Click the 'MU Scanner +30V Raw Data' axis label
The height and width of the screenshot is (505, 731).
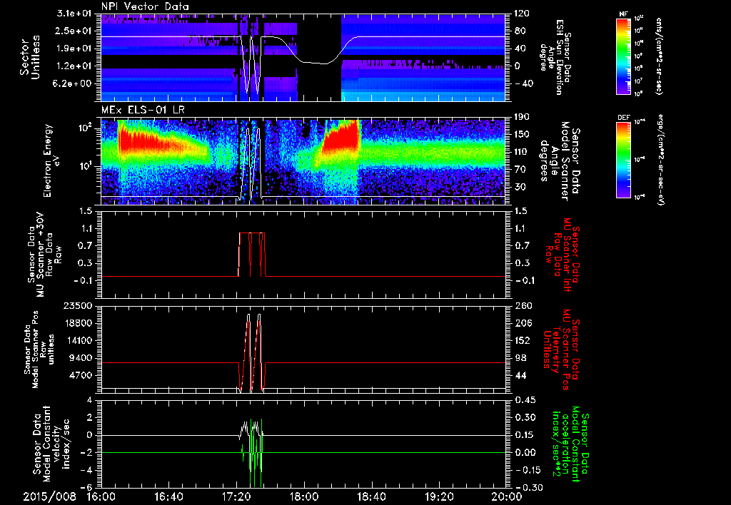pos(44,255)
